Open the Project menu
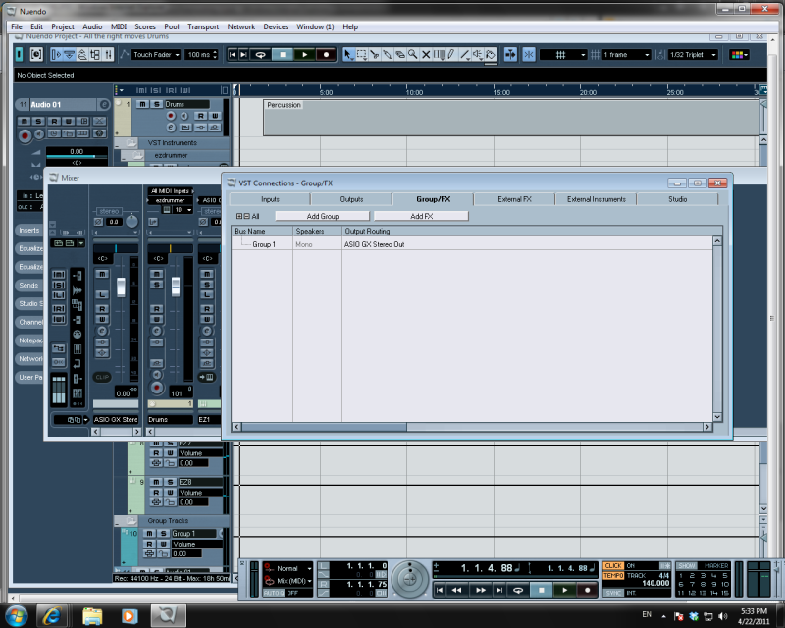Screen dimensions: 785x628 click(63, 26)
